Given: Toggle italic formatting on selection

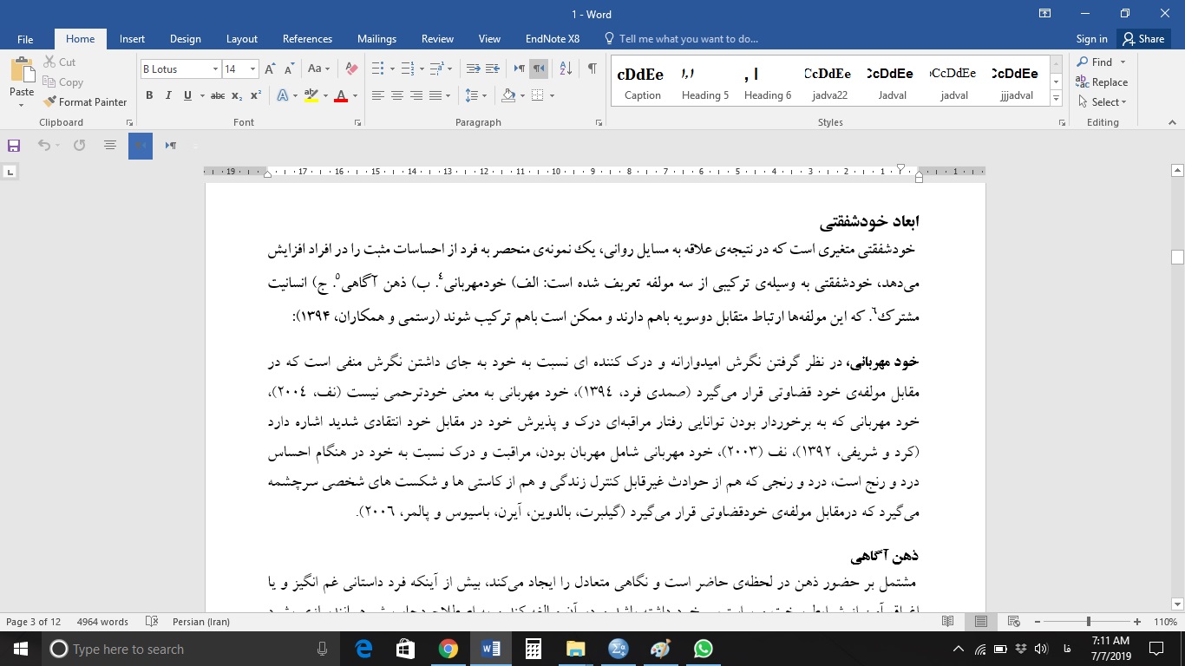Looking at the screenshot, I should coord(168,95).
